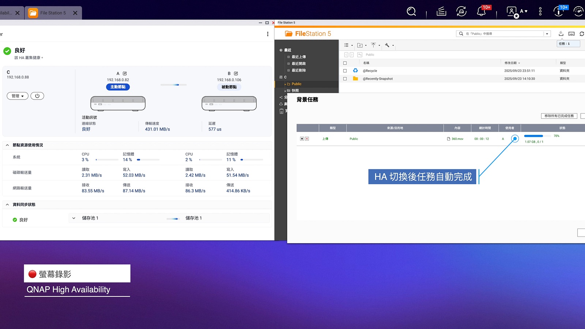The image size is (585, 329).
Task: Click the 移除所有已完成任務 button
Action: coord(559,116)
